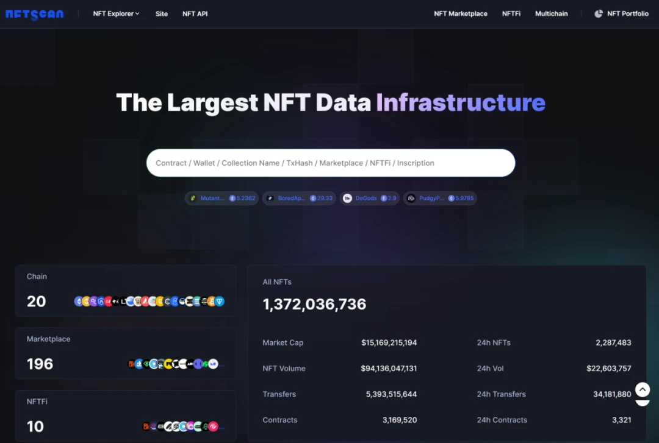The width and height of the screenshot is (659, 443).
Task: Show more marketplaces via ellipsis
Action: pos(222,364)
